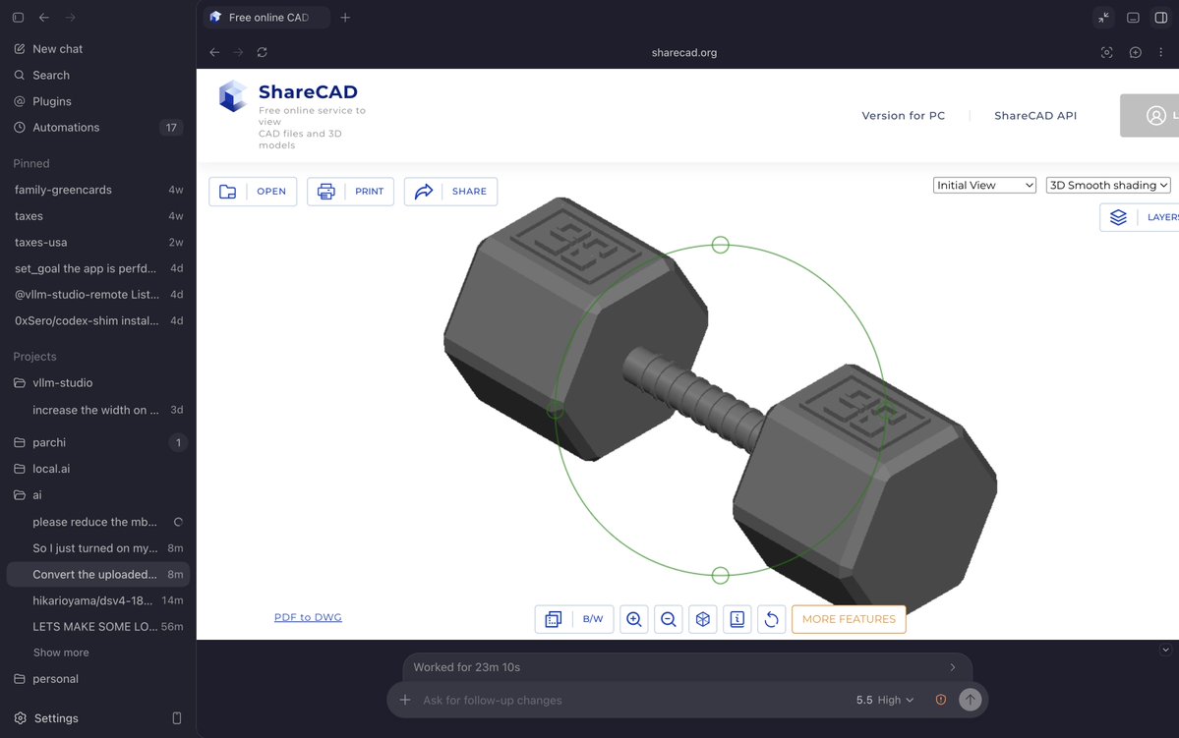The width and height of the screenshot is (1179, 738).
Task: Toggle the right side panel icon
Action: pyautogui.click(x=1161, y=18)
